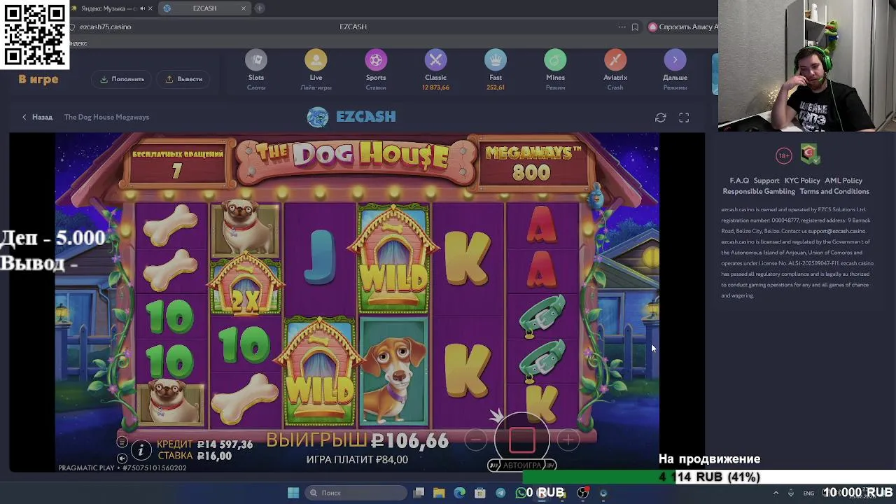
Task: Click The Dog House Megaways breadcrumb
Action: pos(106,117)
